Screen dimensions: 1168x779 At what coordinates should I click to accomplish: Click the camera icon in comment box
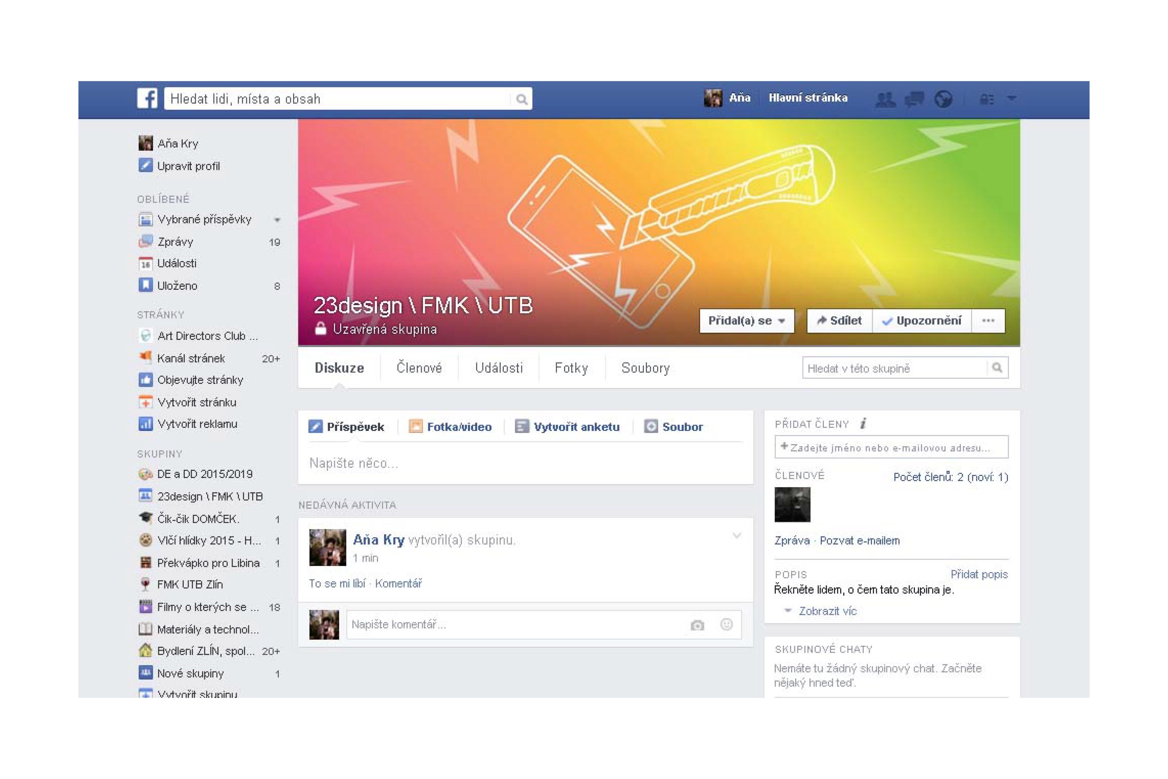(x=697, y=625)
